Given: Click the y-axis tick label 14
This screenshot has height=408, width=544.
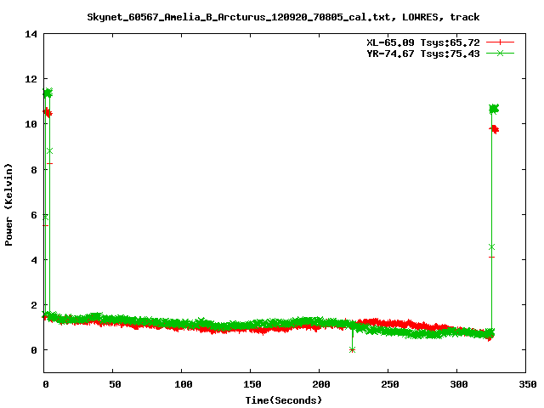Looking at the screenshot, I should coord(31,34).
